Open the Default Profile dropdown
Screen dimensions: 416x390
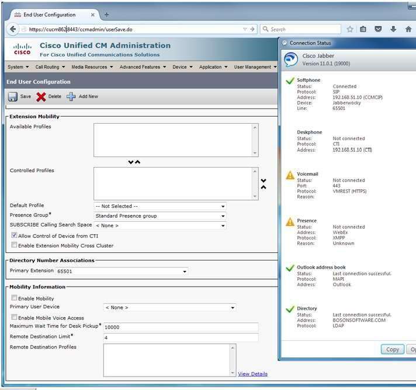(x=160, y=206)
